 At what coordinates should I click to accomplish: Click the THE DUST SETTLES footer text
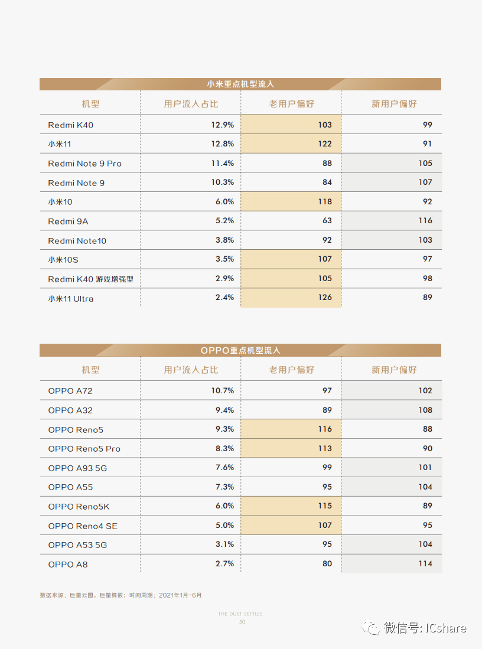click(240, 614)
